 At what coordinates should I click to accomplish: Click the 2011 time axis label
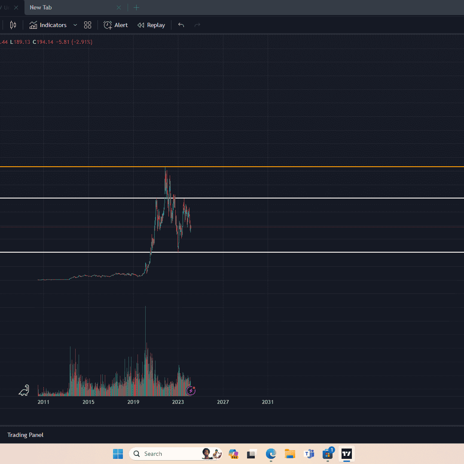(x=43, y=402)
